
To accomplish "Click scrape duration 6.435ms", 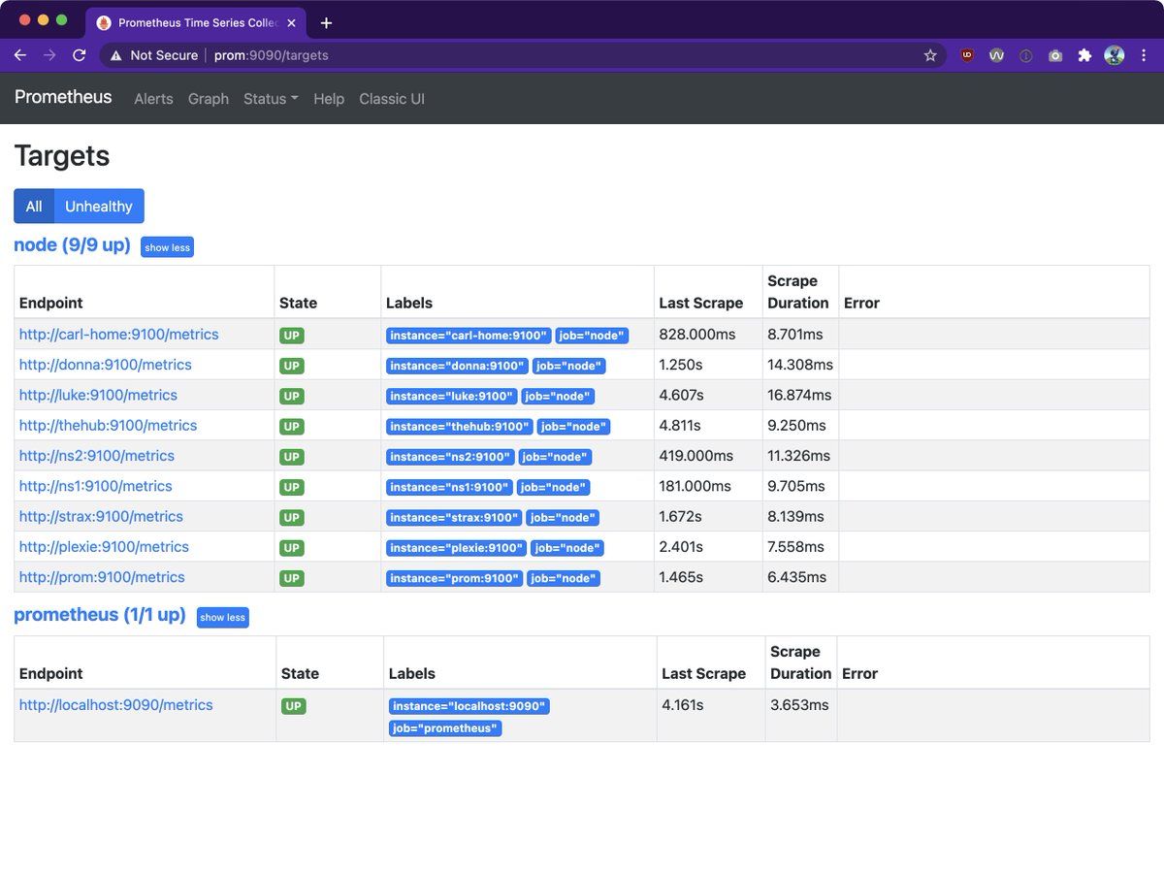I will (797, 577).
